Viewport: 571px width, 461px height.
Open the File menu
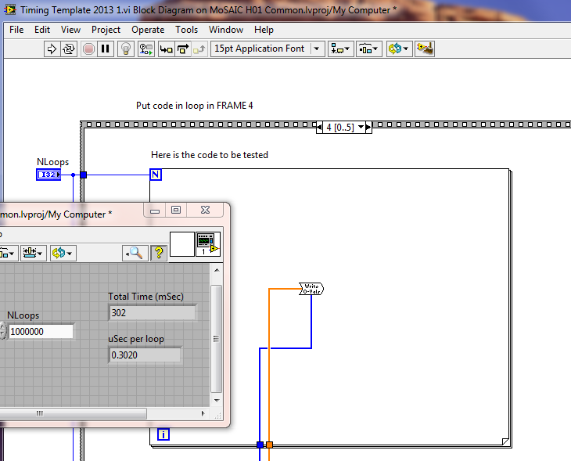pyautogui.click(x=16, y=30)
